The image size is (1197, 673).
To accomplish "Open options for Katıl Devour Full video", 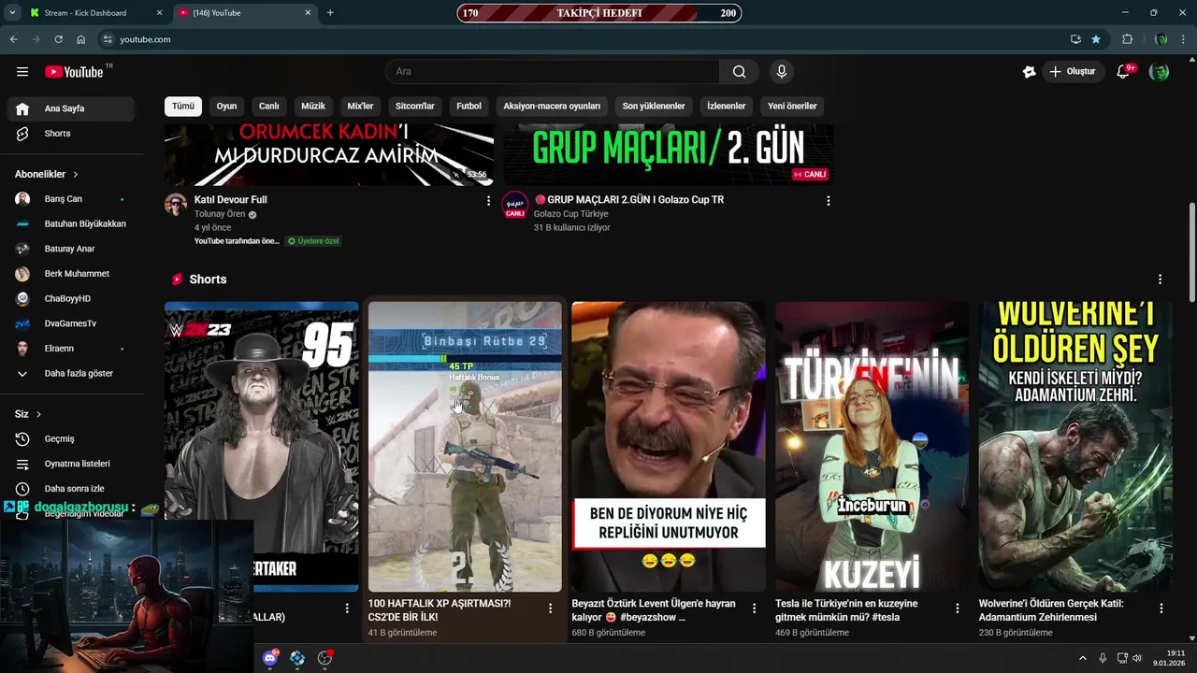I will pyautogui.click(x=488, y=200).
